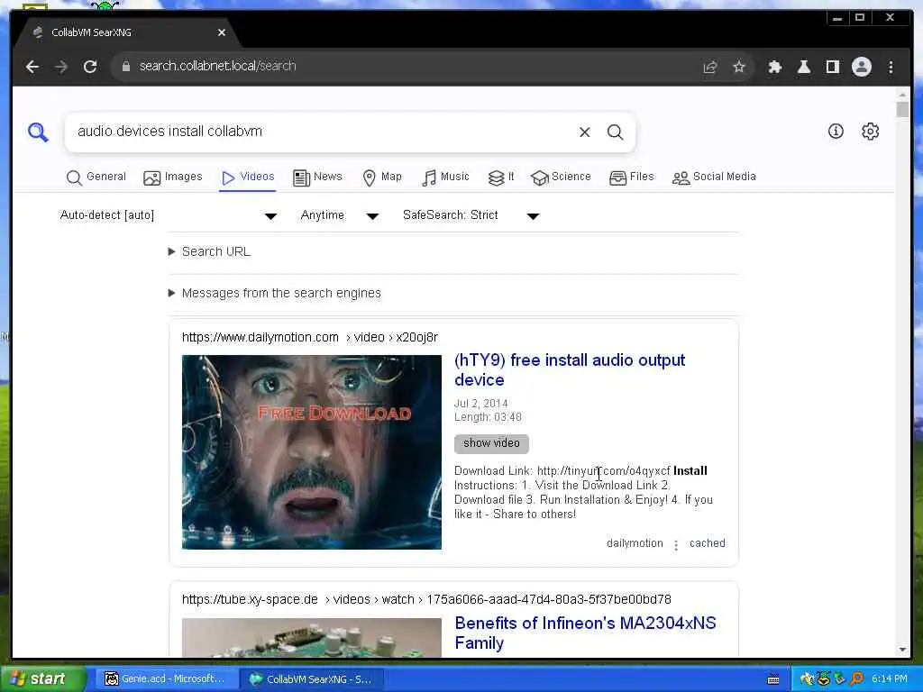The image size is (923, 692).
Task: Open Benefits of Infineon's MA2304xNS Family link
Action: [586, 633]
